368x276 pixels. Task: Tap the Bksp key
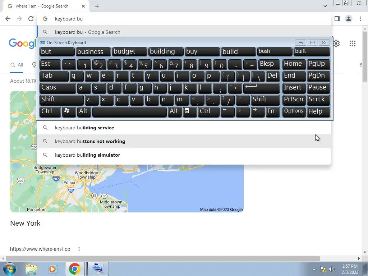(269, 64)
